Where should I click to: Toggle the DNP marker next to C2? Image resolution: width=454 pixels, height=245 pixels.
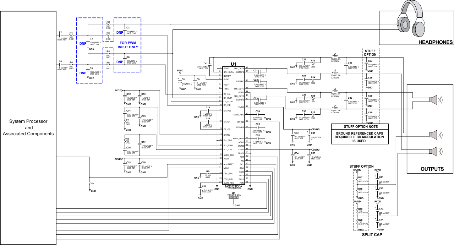click(82, 42)
